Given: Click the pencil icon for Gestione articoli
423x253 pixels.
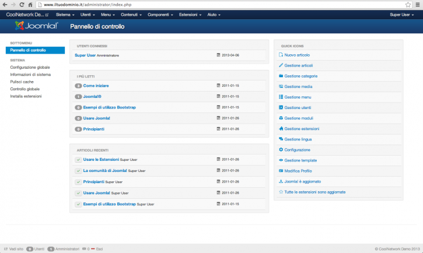Looking at the screenshot, I should tap(281, 65).
